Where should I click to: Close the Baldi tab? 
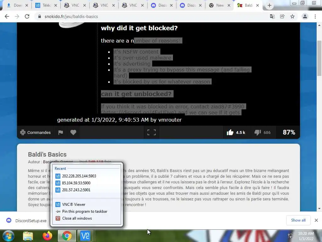point(258,6)
